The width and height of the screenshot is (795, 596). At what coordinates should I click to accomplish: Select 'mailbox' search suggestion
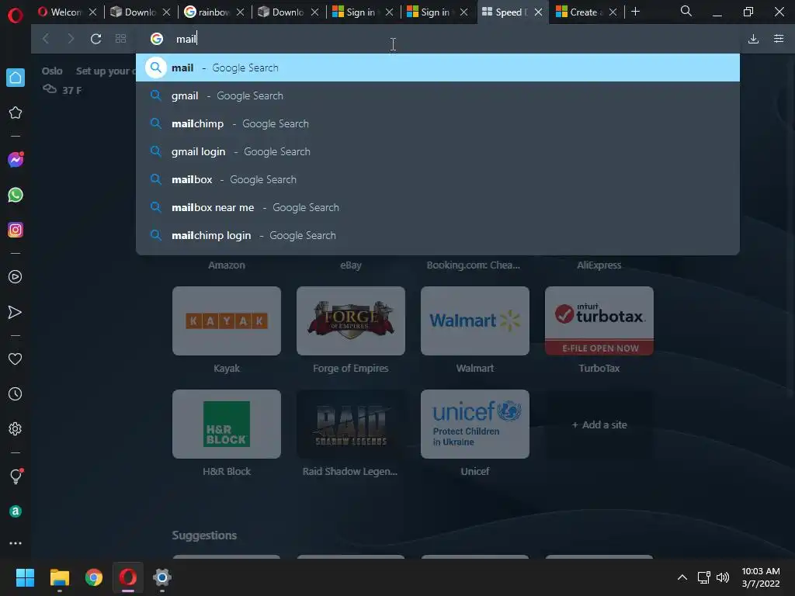pyautogui.click(x=438, y=179)
